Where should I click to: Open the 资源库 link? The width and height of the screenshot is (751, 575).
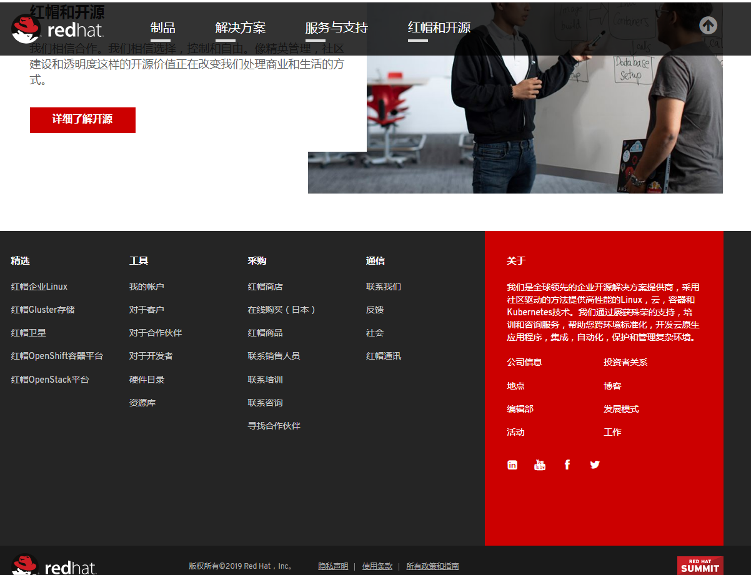[x=142, y=403]
